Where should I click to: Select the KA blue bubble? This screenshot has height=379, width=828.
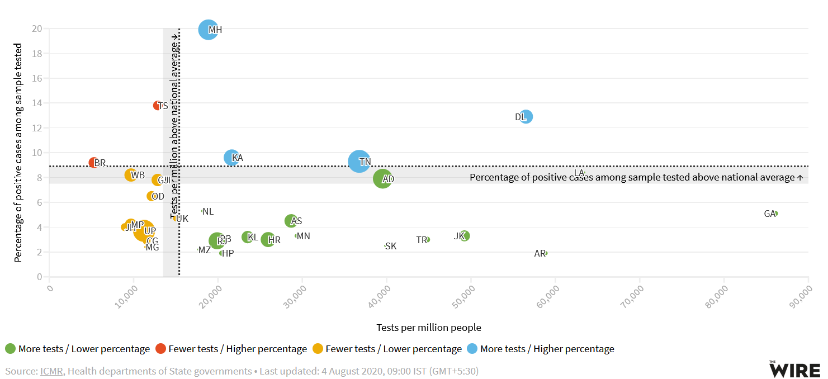[x=231, y=158]
